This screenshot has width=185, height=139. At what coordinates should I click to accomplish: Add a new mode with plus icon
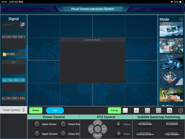pyautogui.click(x=181, y=19)
